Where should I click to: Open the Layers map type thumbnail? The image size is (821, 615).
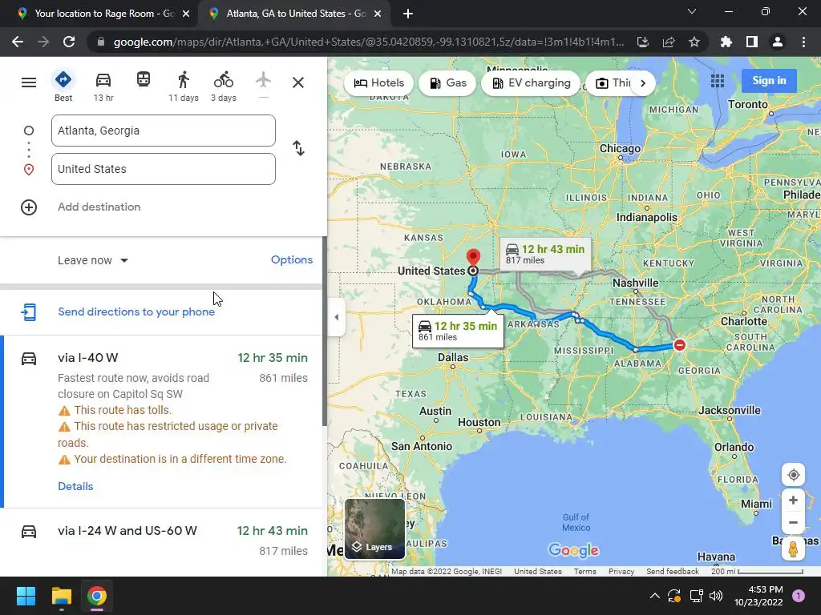click(x=374, y=529)
